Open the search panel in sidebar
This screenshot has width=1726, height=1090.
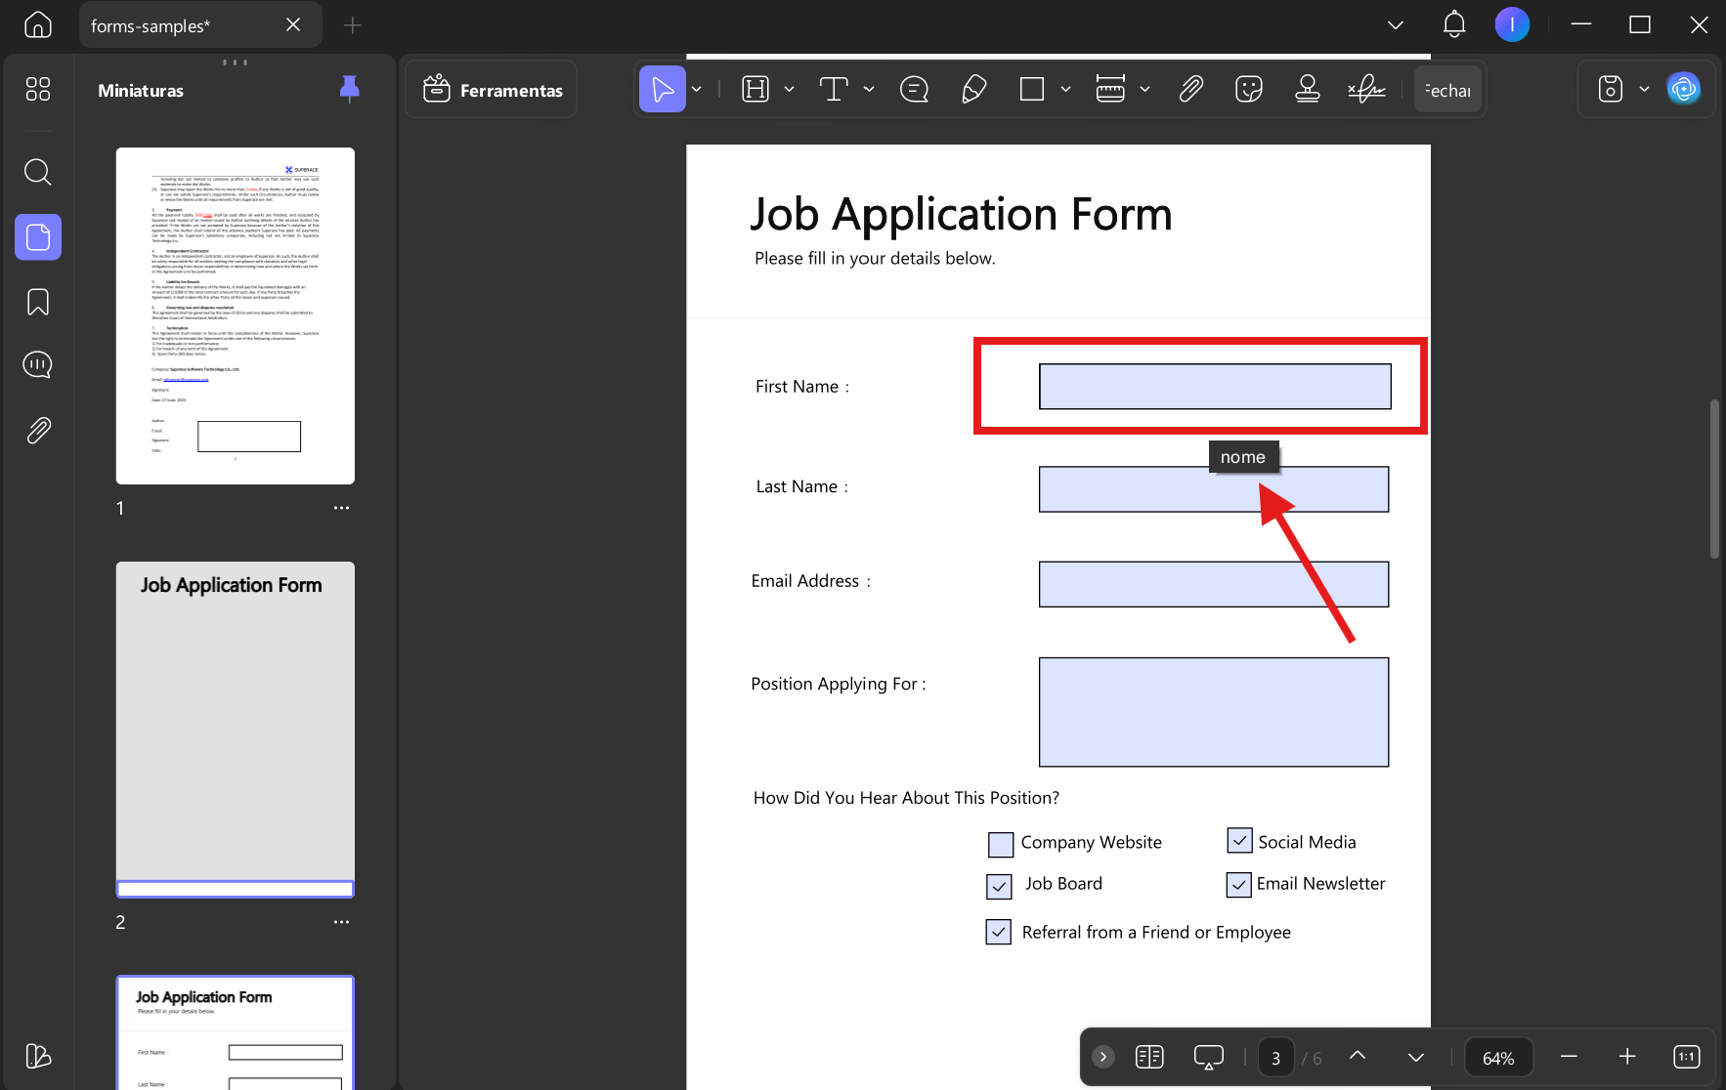[38, 173]
